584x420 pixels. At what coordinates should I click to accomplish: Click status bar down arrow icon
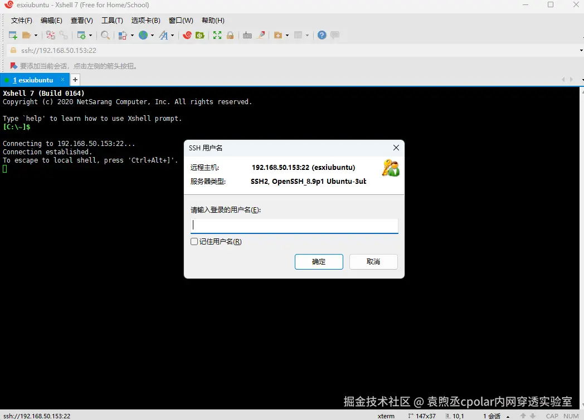point(533,416)
